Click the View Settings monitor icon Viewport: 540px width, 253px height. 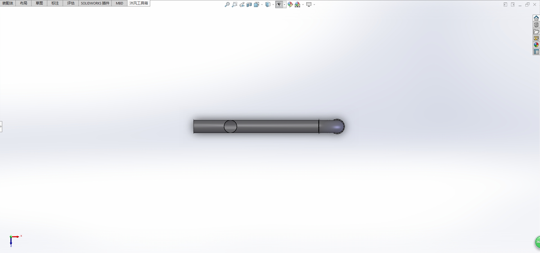click(x=309, y=4)
